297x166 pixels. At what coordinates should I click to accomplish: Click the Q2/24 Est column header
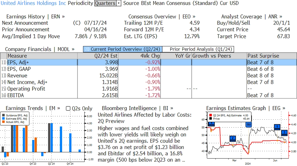[98, 56]
